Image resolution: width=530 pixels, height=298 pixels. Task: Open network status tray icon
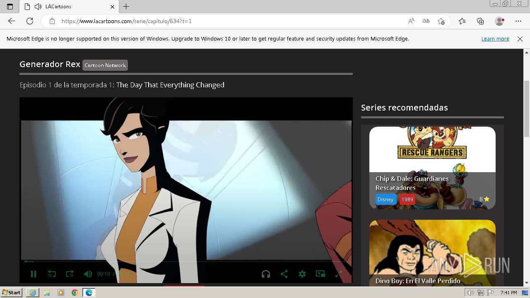tap(481, 293)
